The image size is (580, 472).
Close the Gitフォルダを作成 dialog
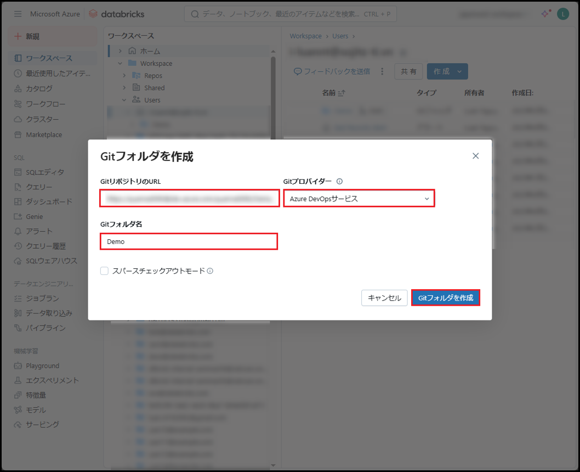point(476,156)
